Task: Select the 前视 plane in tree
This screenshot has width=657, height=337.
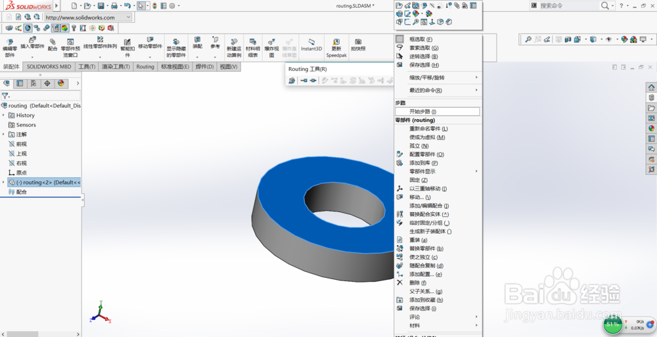Action: (22, 144)
